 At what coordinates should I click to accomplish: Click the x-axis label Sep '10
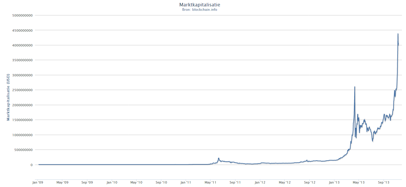tap(162, 183)
